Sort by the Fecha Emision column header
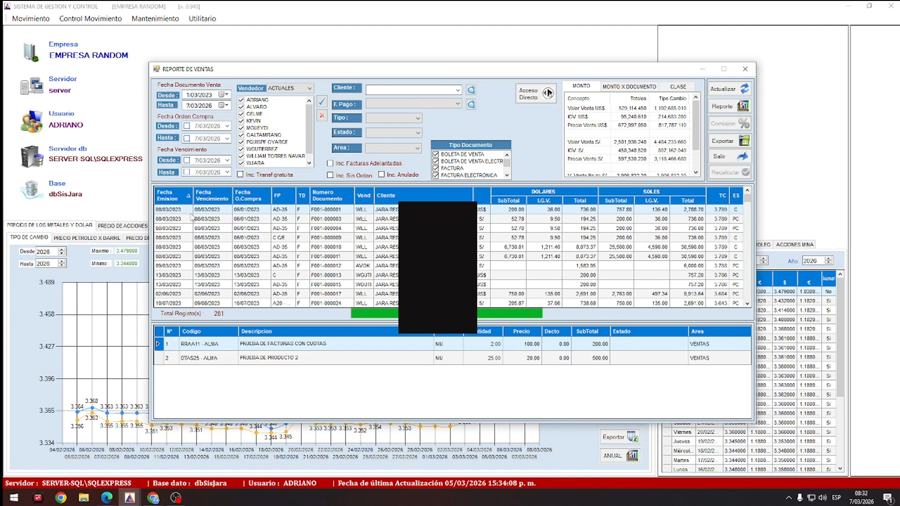 pos(173,195)
